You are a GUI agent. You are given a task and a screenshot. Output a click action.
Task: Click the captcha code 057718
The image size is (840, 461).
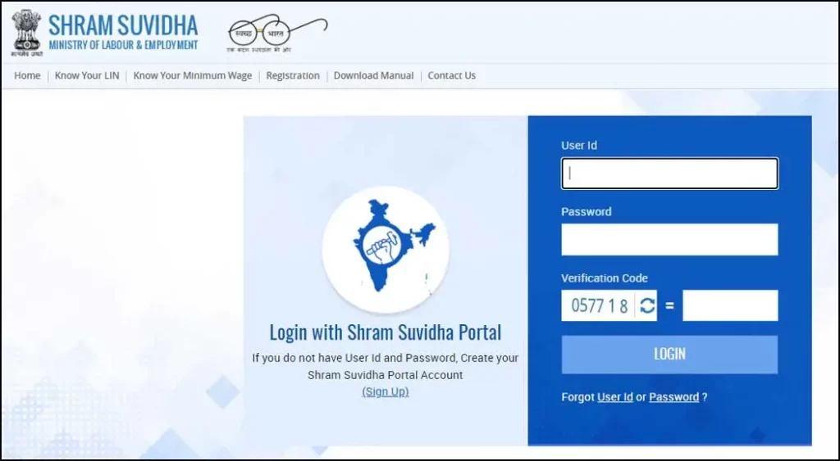coord(599,305)
